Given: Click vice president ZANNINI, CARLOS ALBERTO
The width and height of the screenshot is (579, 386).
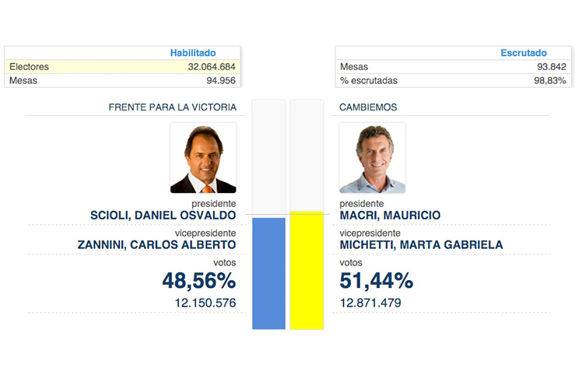Looking at the screenshot, I should click(156, 244).
